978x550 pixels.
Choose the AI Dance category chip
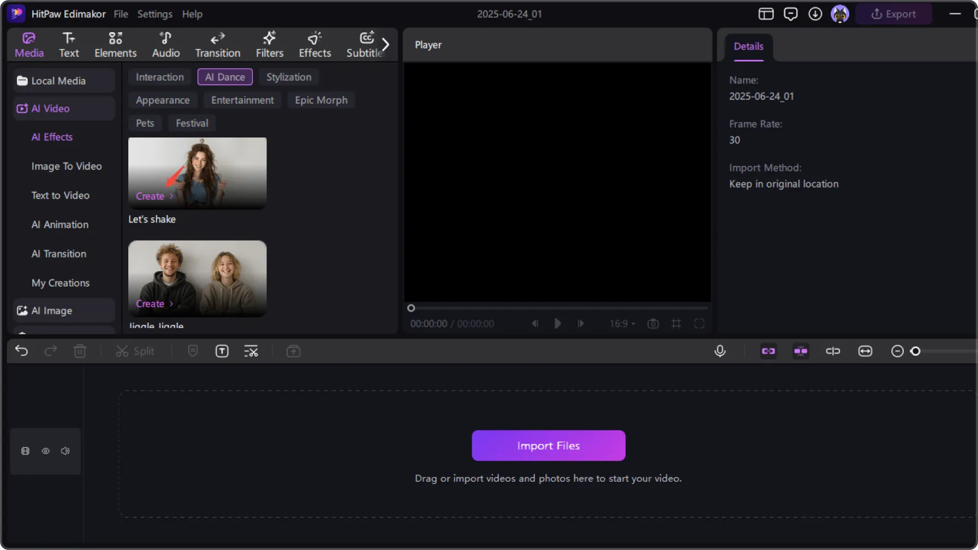pyautogui.click(x=225, y=77)
